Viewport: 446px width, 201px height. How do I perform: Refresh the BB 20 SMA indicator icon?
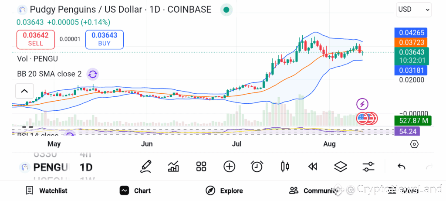[93, 74]
